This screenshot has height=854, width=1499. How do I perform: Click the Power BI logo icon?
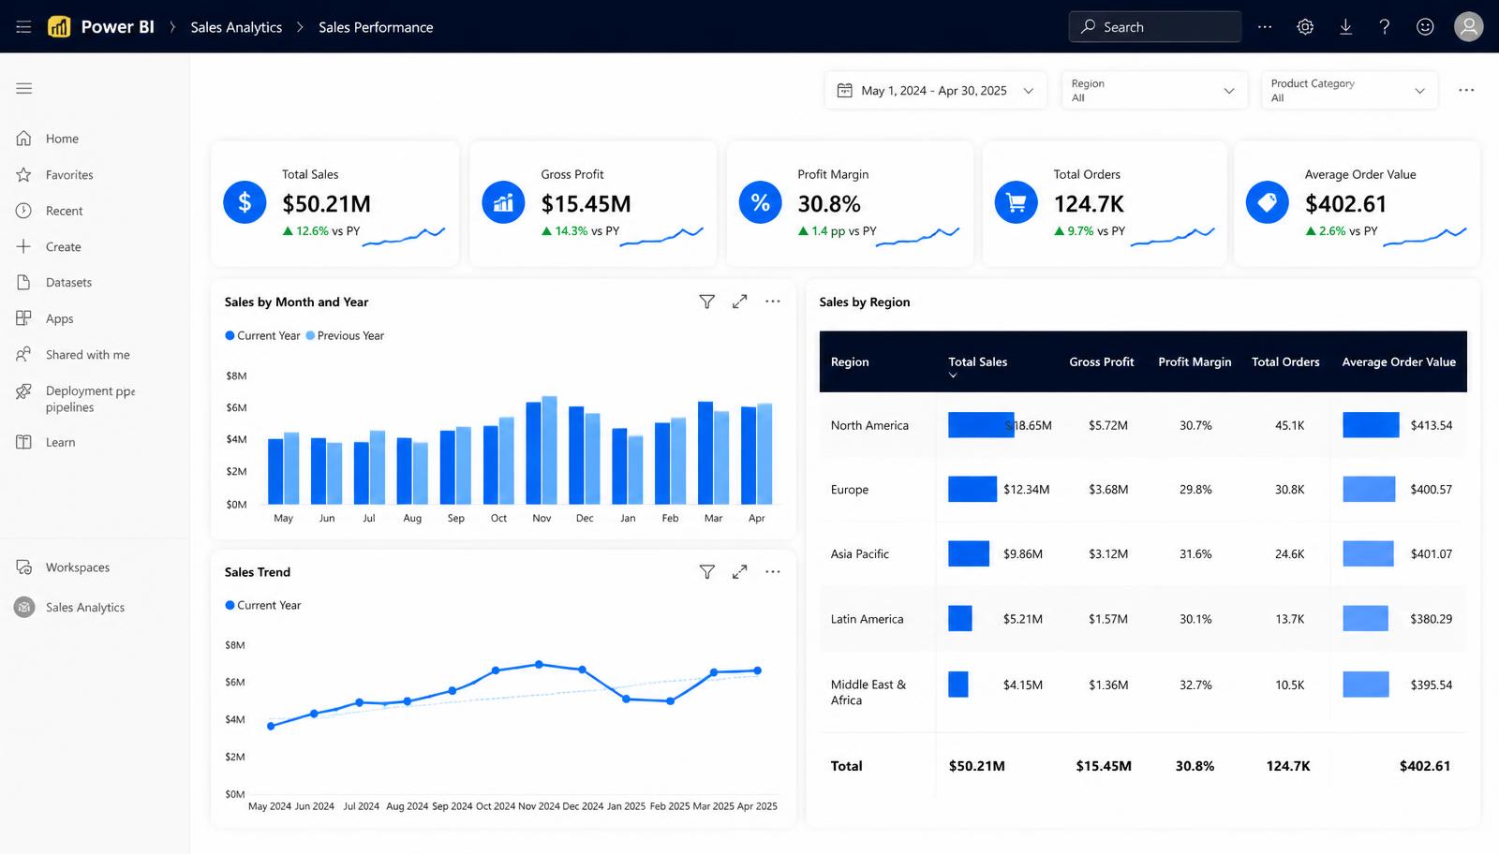[x=59, y=26]
